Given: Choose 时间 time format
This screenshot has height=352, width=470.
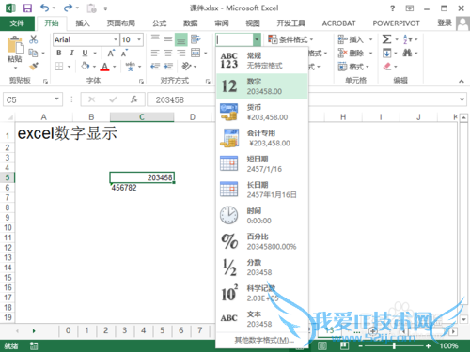Looking at the screenshot, I should tap(262, 216).
